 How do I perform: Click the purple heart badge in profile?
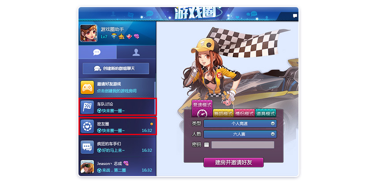pyautogui.click(x=137, y=37)
